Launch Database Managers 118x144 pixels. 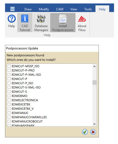pyautogui.click(x=41, y=23)
